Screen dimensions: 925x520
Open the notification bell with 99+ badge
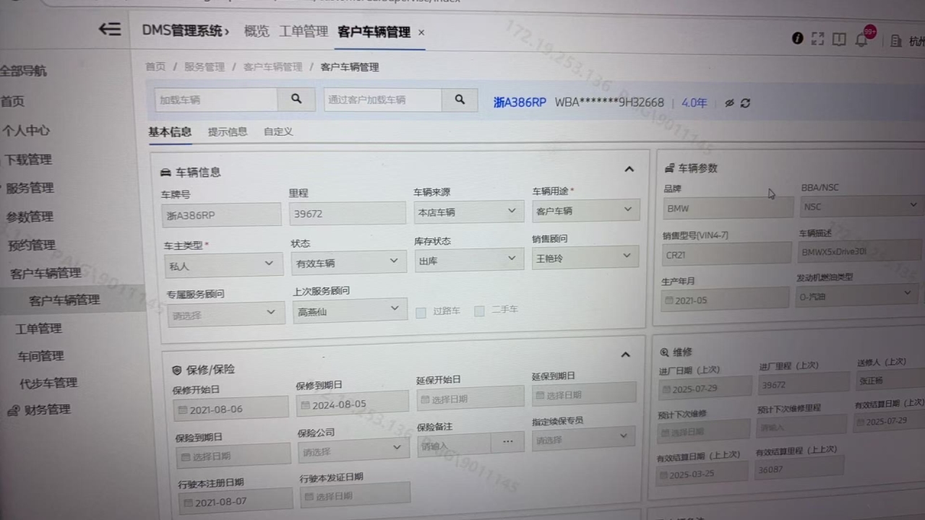(861, 40)
